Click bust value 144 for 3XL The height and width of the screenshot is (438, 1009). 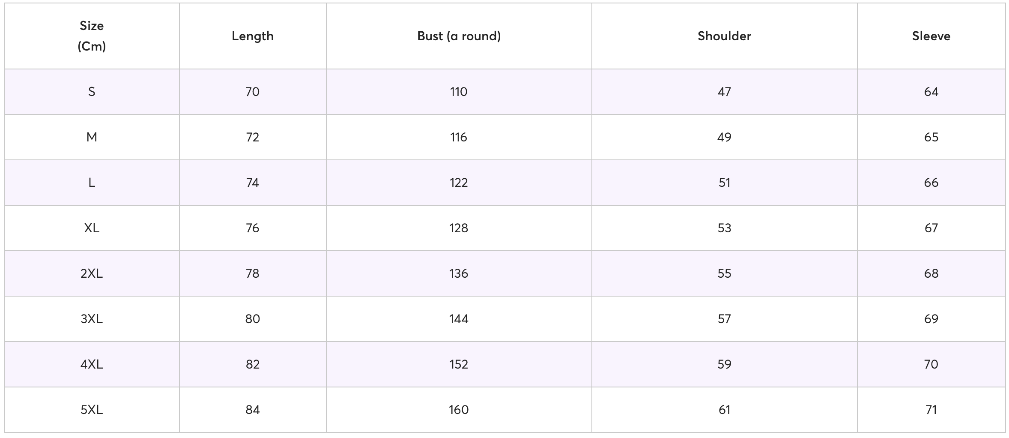tap(459, 319)
